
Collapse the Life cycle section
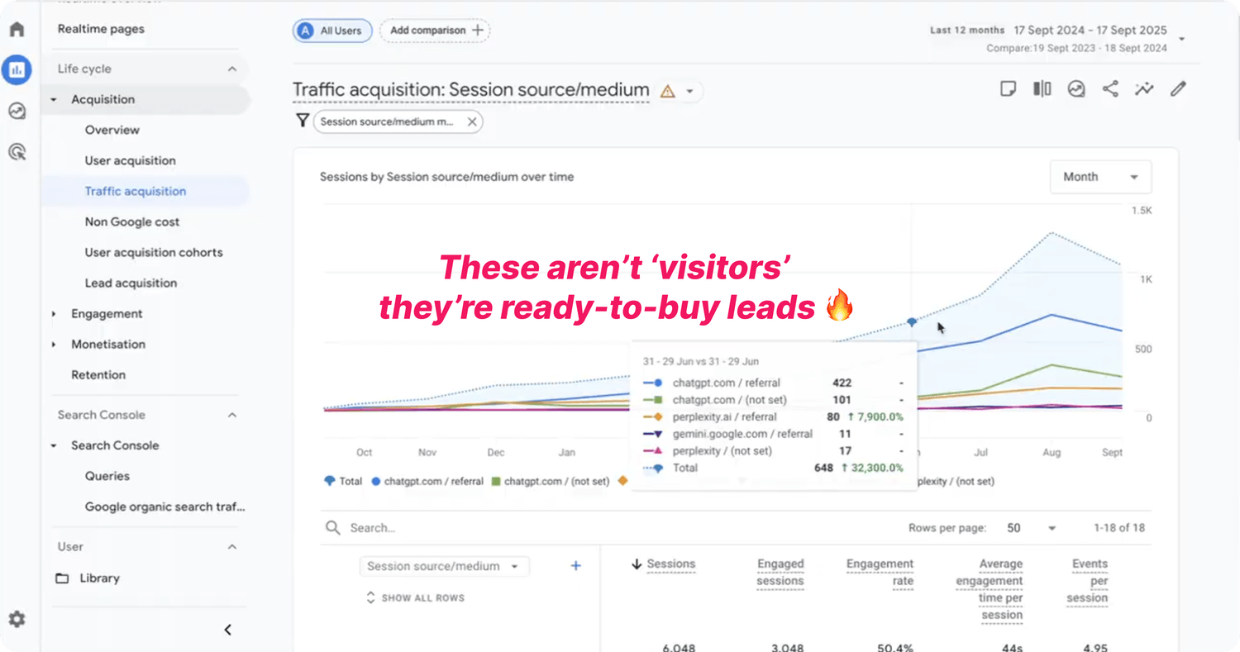tap(232, 69)
